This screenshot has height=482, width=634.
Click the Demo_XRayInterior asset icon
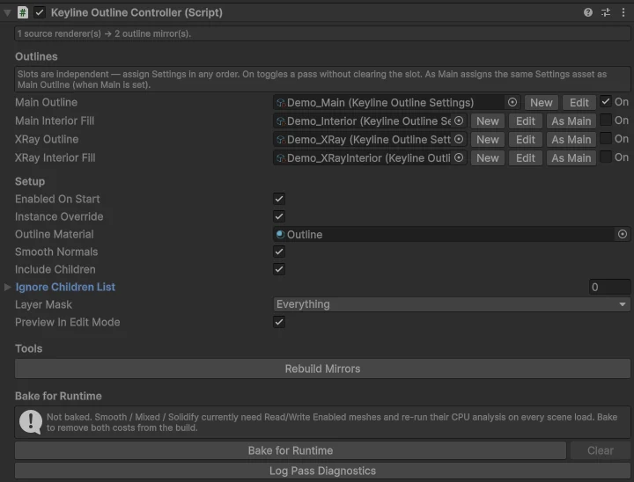click(281, 158)
